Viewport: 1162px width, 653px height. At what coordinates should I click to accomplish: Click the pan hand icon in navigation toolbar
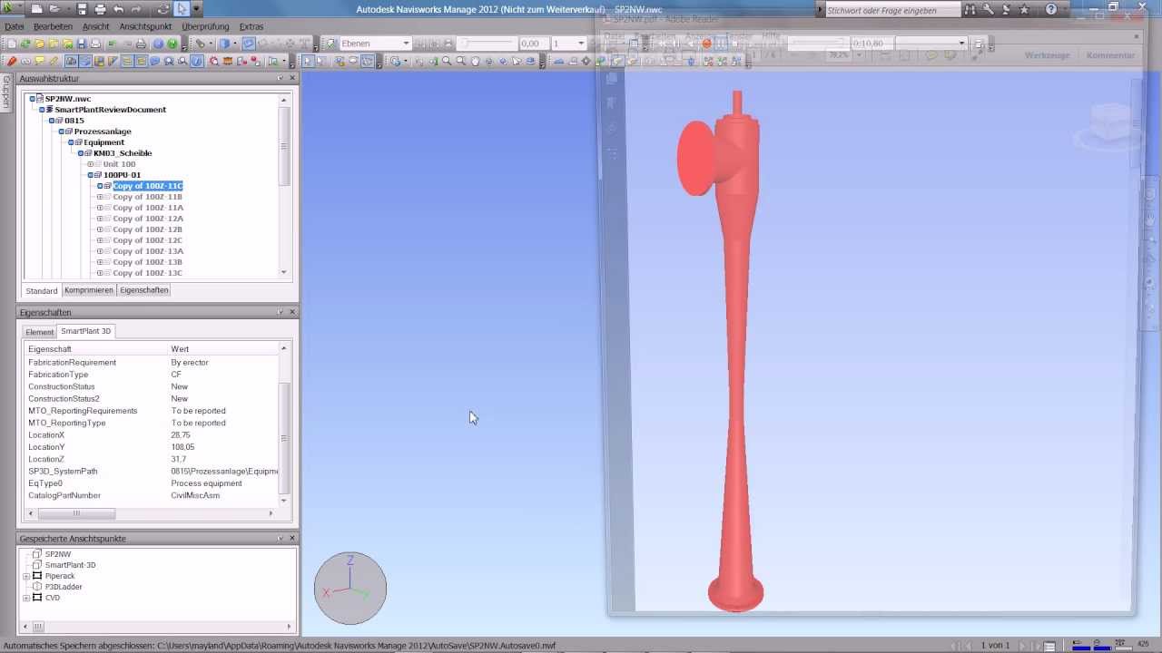[476, 62]
